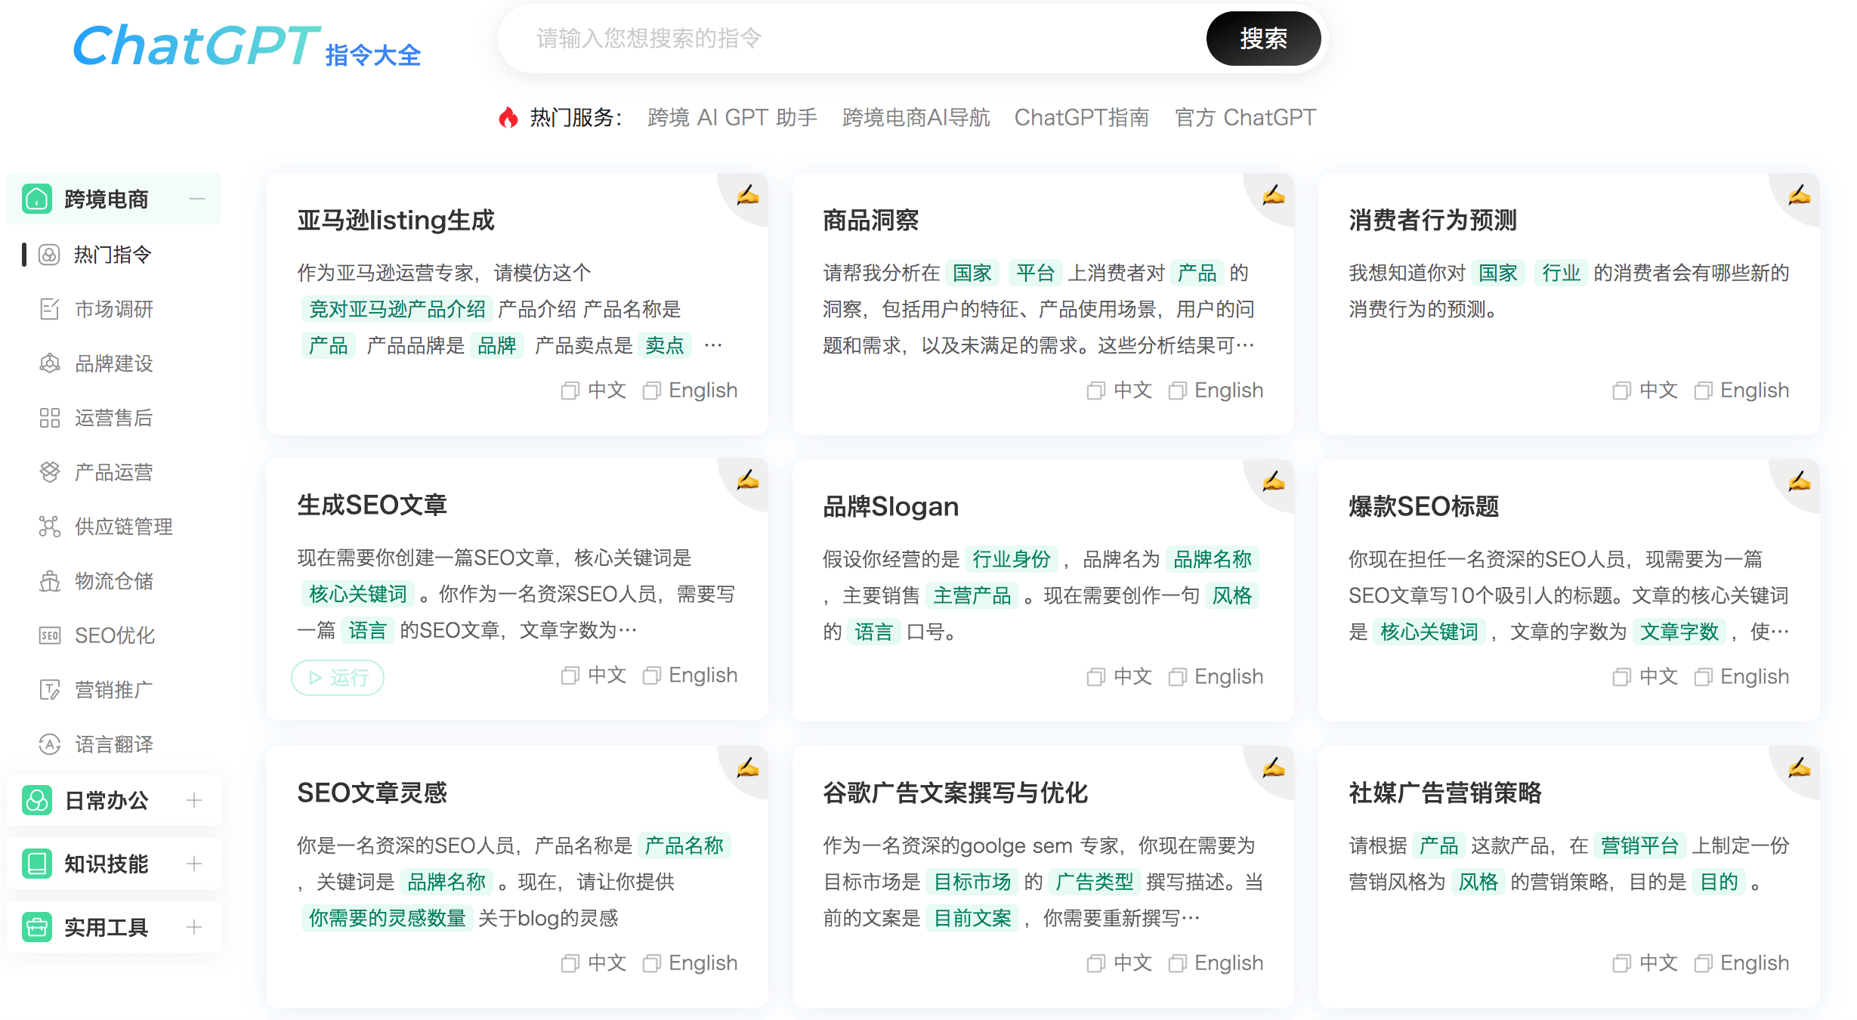
Task: Select the 市场调研 sidebar icon
Action: tap(49, 309)
